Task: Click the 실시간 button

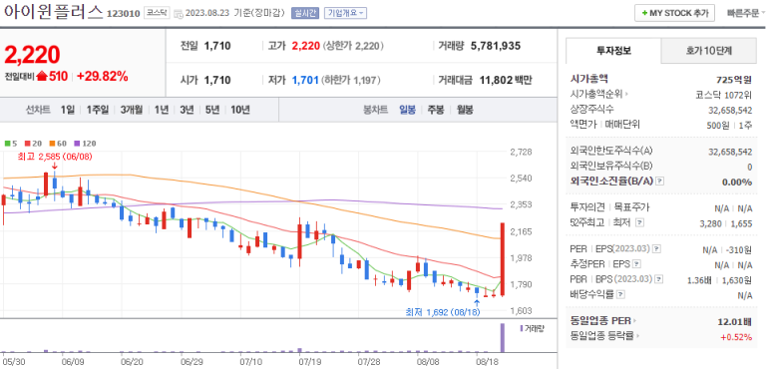Action: click(x=305, y=13)
